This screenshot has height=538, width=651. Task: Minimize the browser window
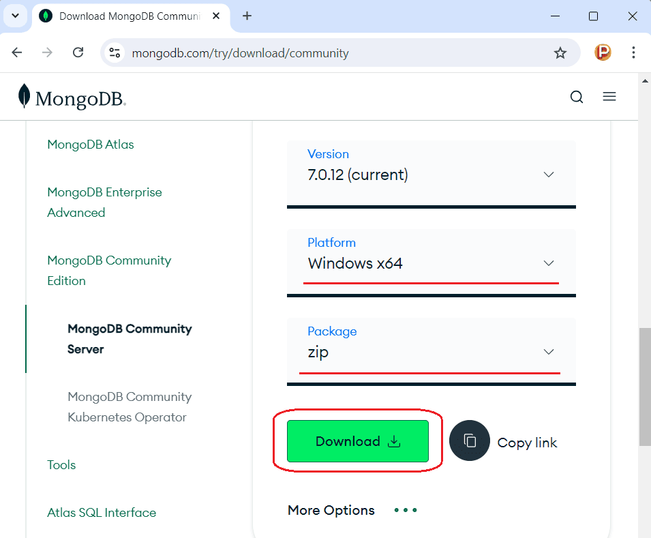[555, 16]
